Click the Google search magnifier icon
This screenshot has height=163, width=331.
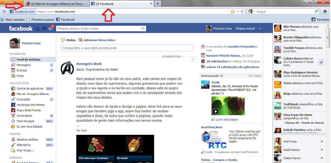[x=316, y=11]
